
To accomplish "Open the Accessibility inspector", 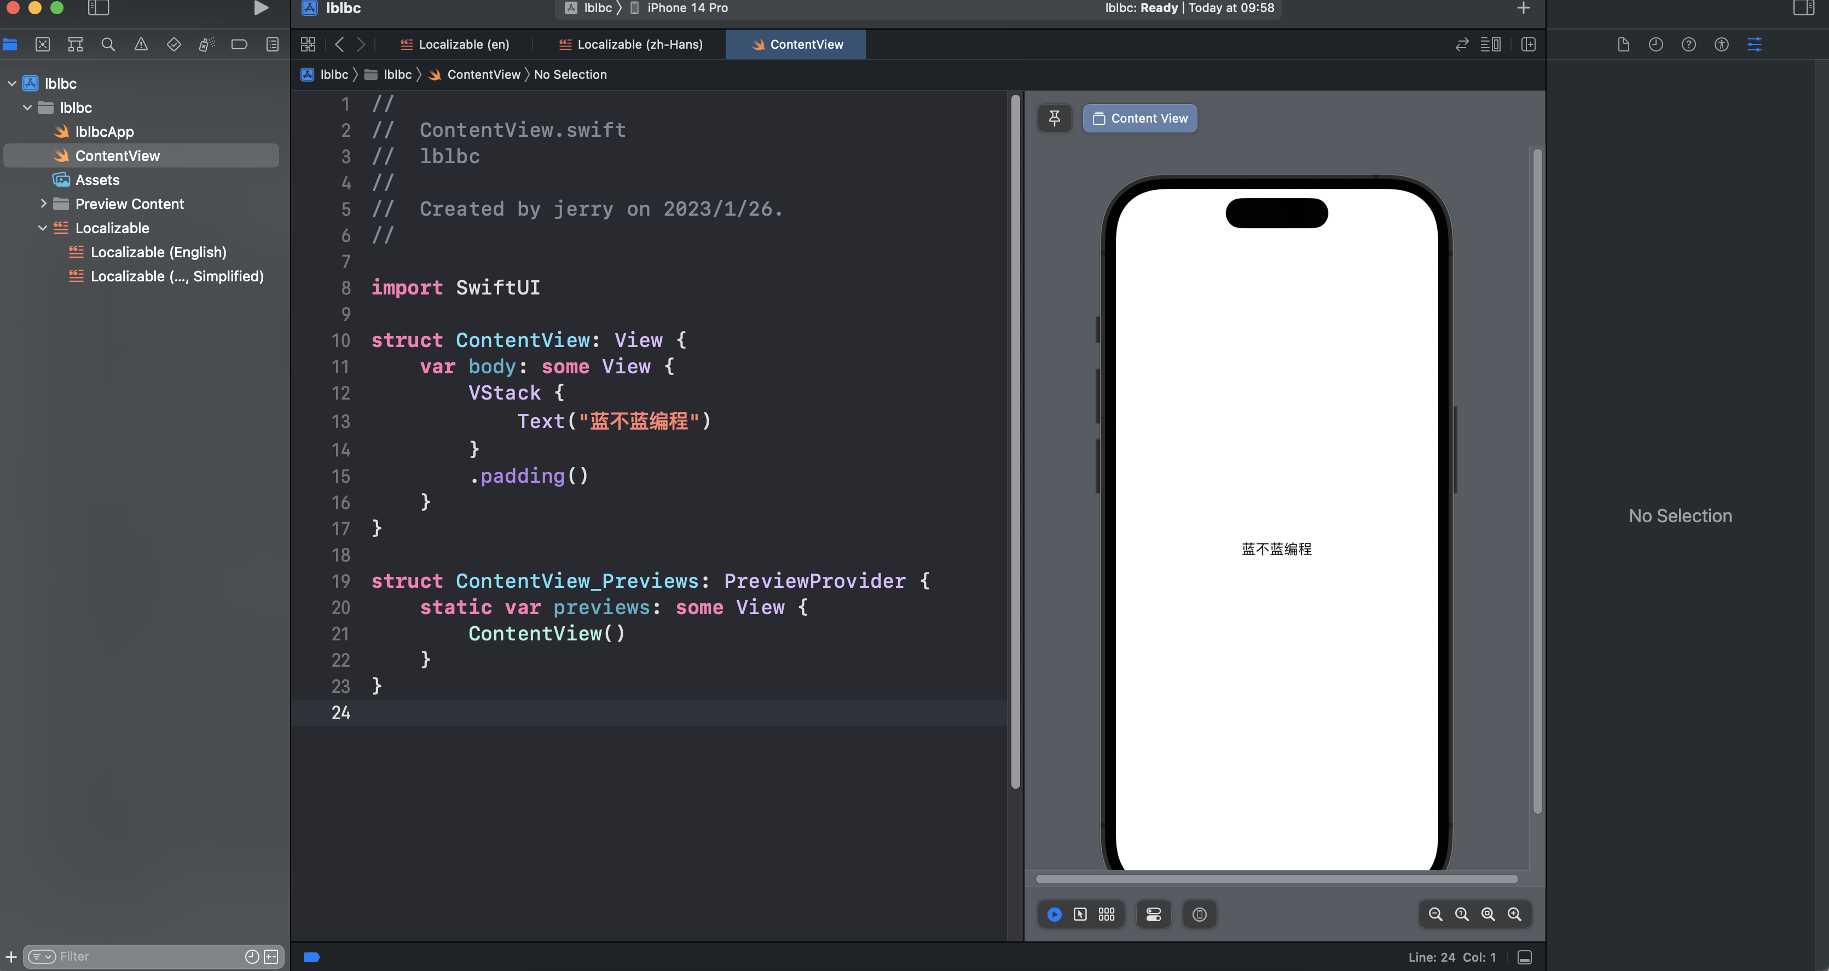I will (x=1721, y=44).
